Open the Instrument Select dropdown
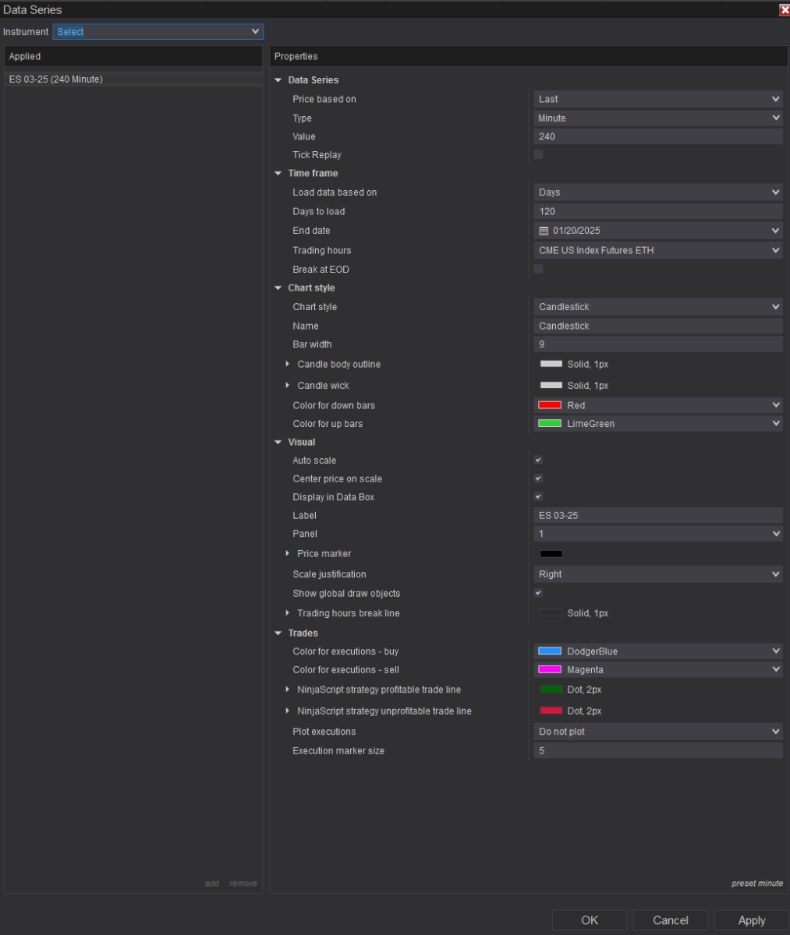 click(158, 32)
